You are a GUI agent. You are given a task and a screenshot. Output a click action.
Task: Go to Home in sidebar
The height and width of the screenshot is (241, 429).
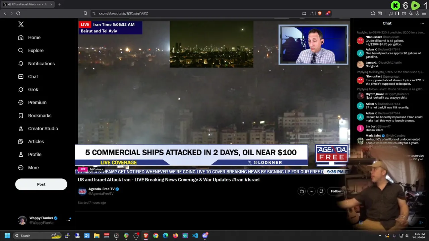coord(29,37)
